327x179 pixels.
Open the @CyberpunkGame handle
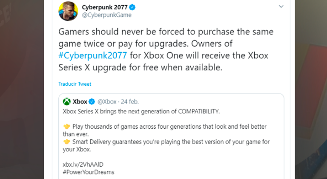(x=106, y=15)
